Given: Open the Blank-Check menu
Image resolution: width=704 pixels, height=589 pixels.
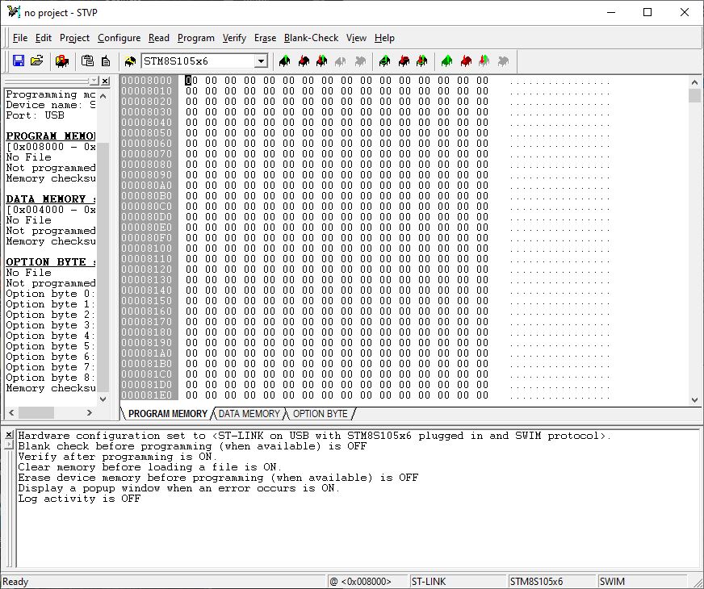Looking at the screenshot, I should tap(311, 38).
